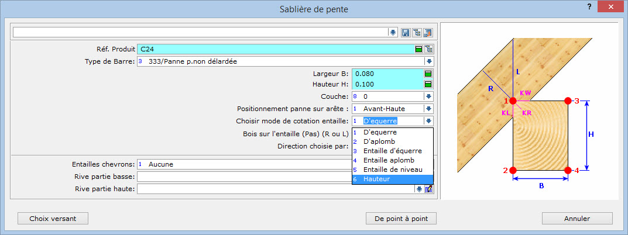
Task: Open calculator for Hauteur H field
Action: pos(428,85)
